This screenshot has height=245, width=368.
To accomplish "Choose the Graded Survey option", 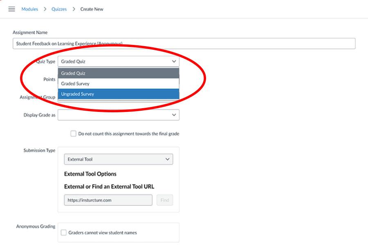I will (118, 84).
